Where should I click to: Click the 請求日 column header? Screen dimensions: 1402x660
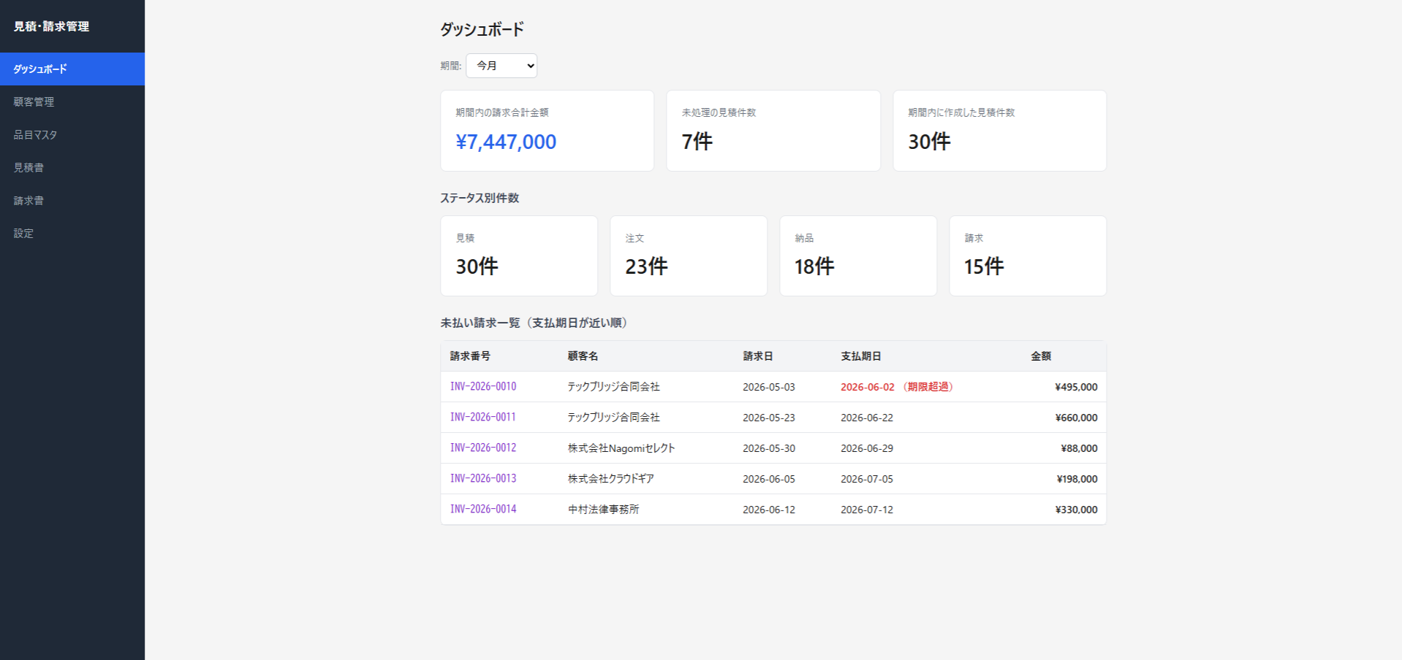pyautogui.click(x=758, y=356)
